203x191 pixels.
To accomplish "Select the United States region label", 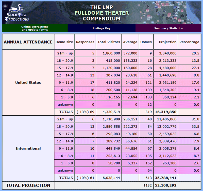I will (28, 82).
